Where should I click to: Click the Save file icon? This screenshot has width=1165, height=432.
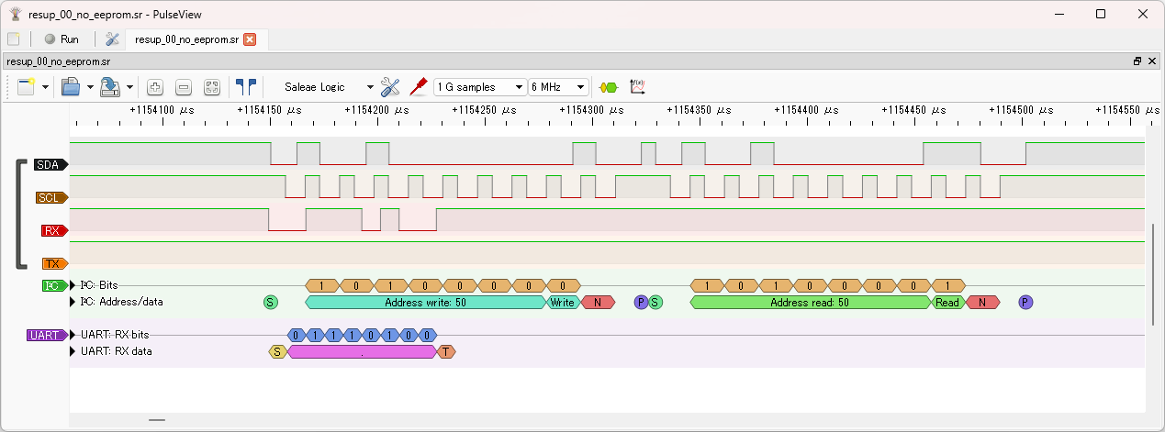110,87
